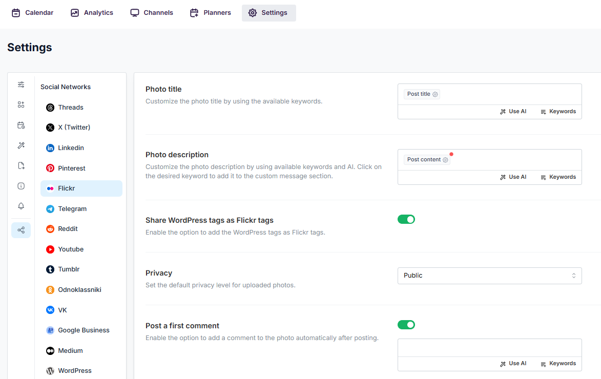Viewport: 601px width, 379px height.
Task: Toggle off Post a first comment
Action: point(406,325)
